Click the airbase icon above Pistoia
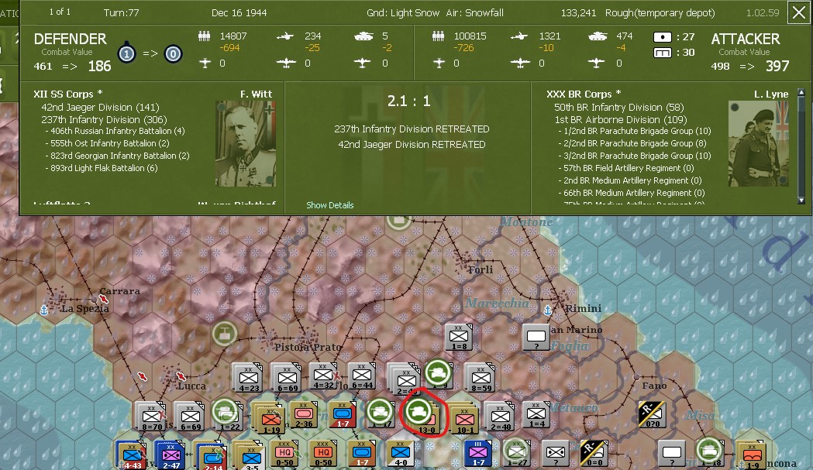813x470 pixels. click(225, 333)
